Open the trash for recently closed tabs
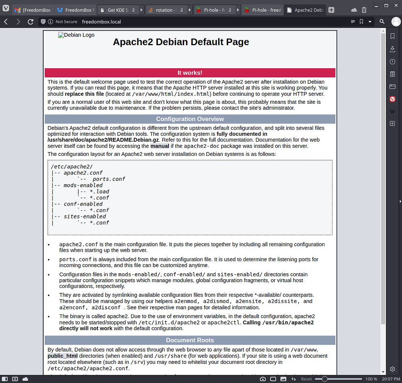 coord(363,10)
